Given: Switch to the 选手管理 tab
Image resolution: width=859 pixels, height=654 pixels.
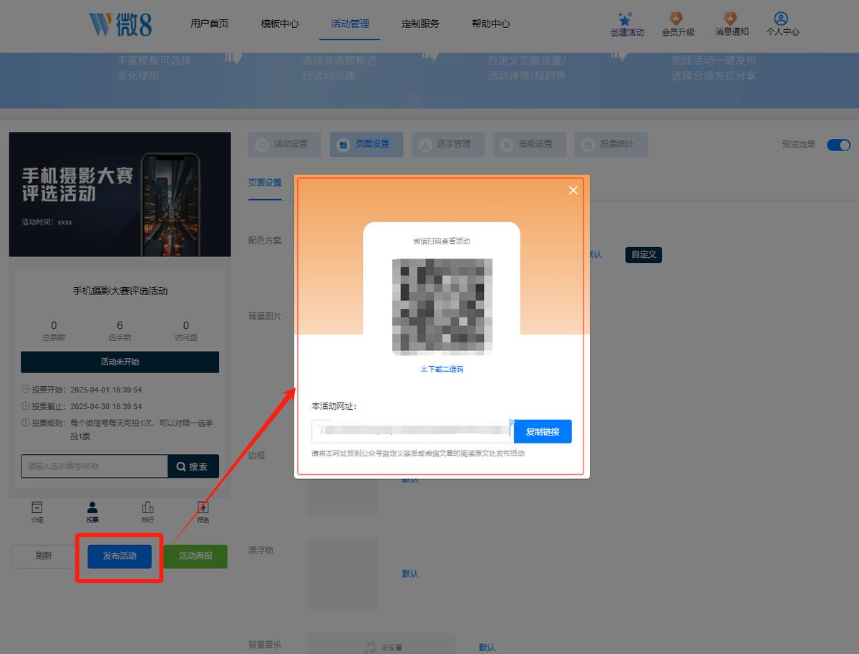Looking at the screenshot, I should (x=448, y=144).
